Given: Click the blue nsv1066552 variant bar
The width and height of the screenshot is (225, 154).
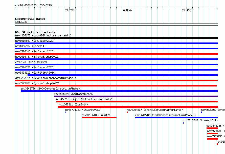Looking at the screenshot, I should coord(116,49).
